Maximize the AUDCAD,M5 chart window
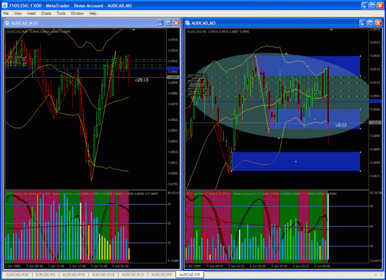The height and width of the screenshot is (280, 386). coord(371,23)
